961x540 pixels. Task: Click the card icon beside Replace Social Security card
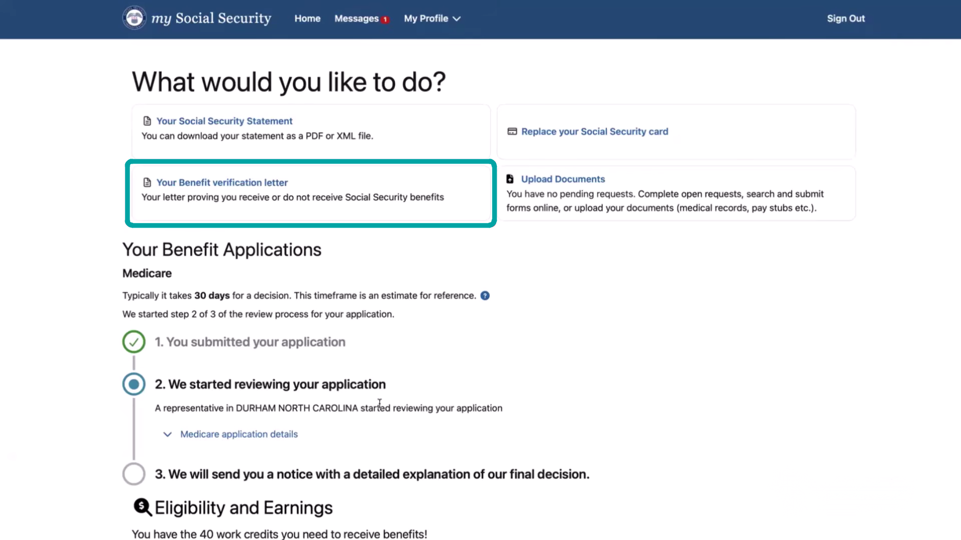pyautogui.click(x=512, y=132)
